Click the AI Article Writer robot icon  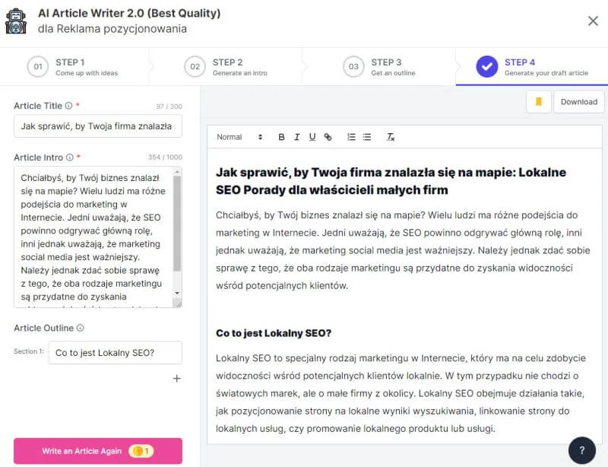point(17,20)
